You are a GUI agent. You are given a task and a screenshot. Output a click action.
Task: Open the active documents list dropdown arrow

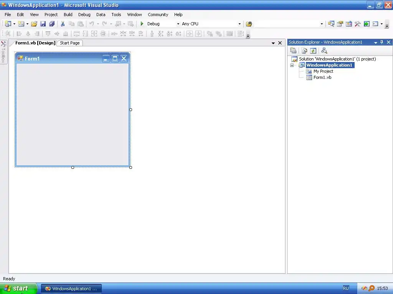click(273, 43)
